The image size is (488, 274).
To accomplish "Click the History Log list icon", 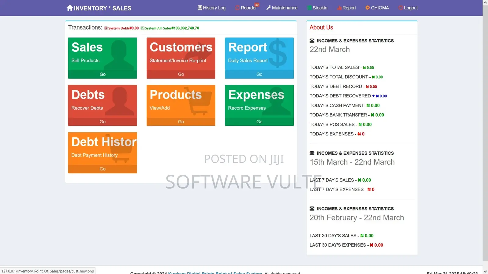I will [x=200, y=8].
